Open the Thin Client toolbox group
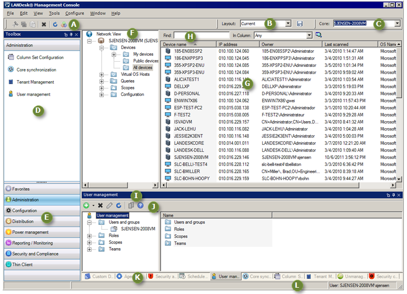The image size is (407, 294). click(42, 264)
